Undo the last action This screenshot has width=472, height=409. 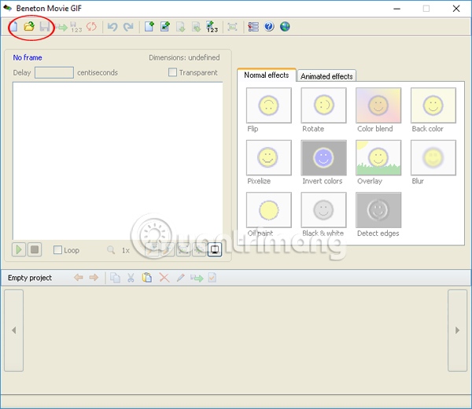[x=112, y=27]
